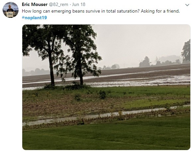This screenshot has width=193, height=152.
Task: Open the #noplant19 hashtag link
Action: click(35, 18)
